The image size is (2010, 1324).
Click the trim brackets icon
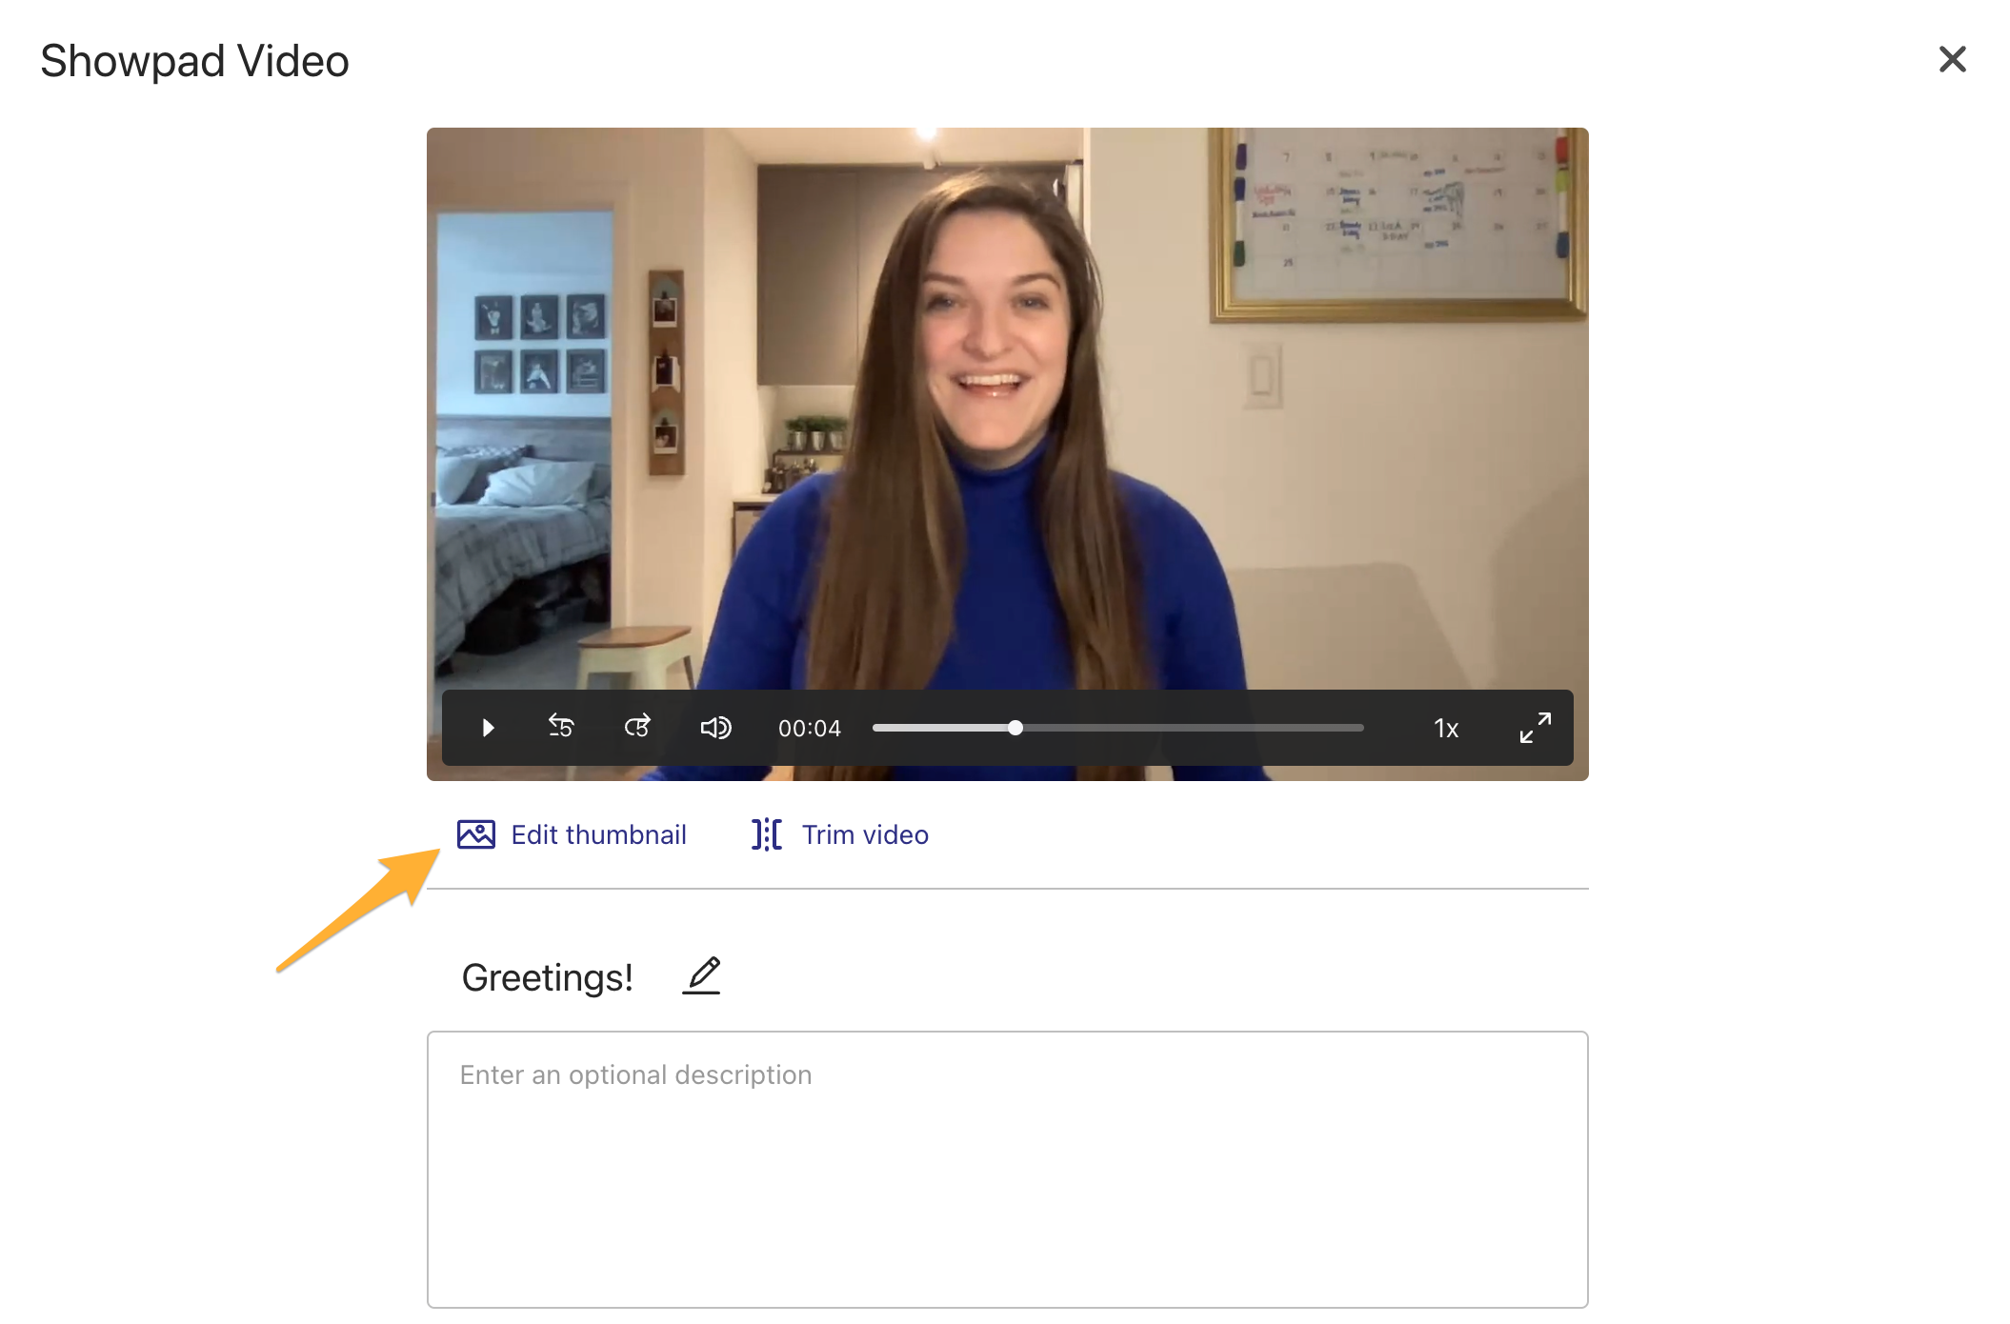(x=766, y=834)
